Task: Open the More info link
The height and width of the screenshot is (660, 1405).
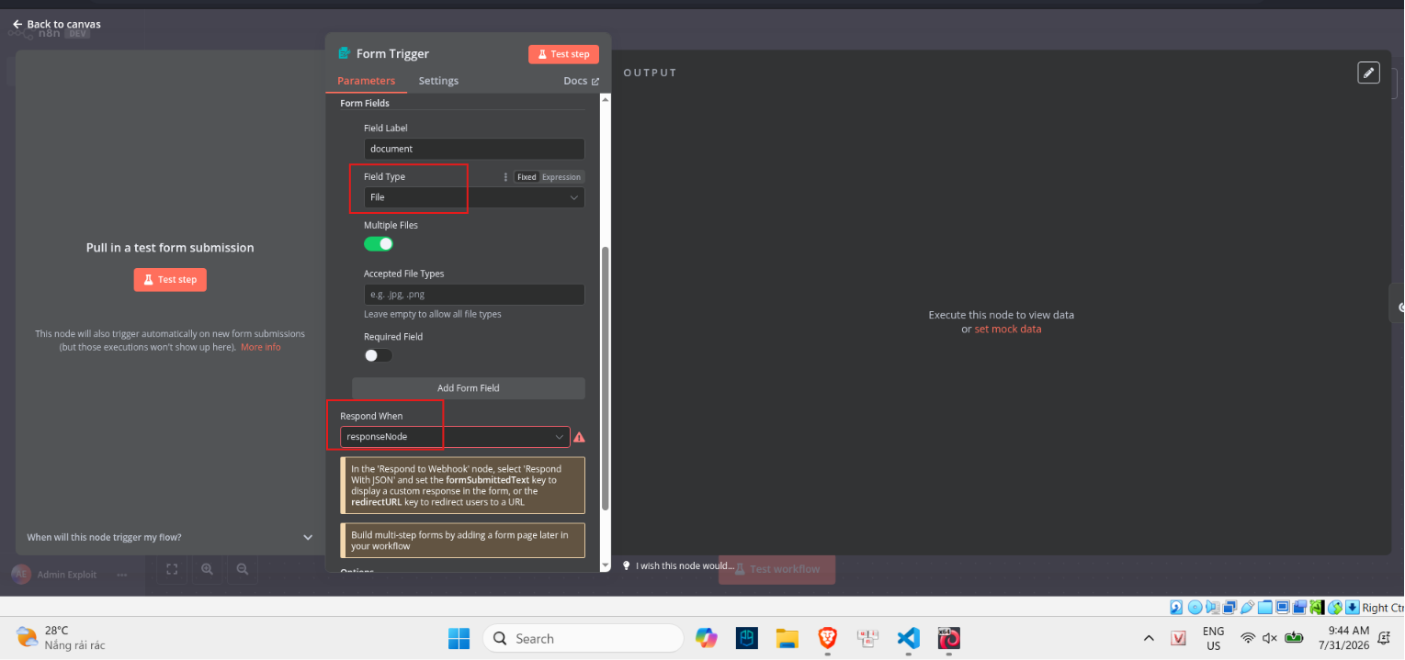Action: click(x=261, y=347)
